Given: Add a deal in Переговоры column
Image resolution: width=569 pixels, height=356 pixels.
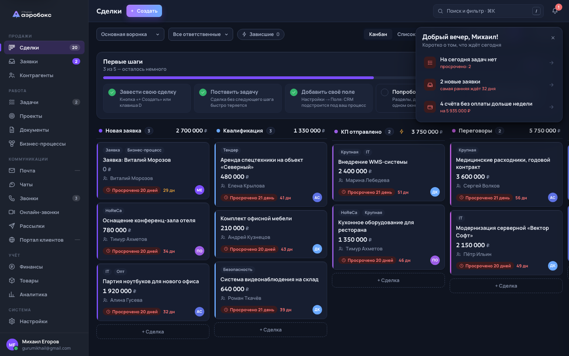Looking at the screenshot, I should click(x=506, y=286).
